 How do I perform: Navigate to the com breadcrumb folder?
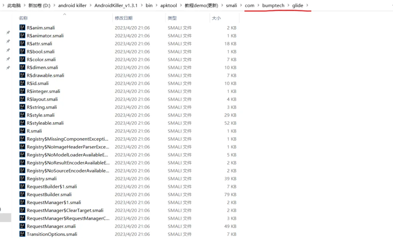[250, 5]
